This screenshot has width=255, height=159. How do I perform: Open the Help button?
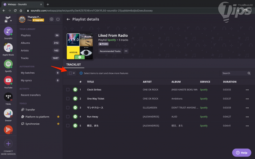pyautogui.click(x=242, y=152)
